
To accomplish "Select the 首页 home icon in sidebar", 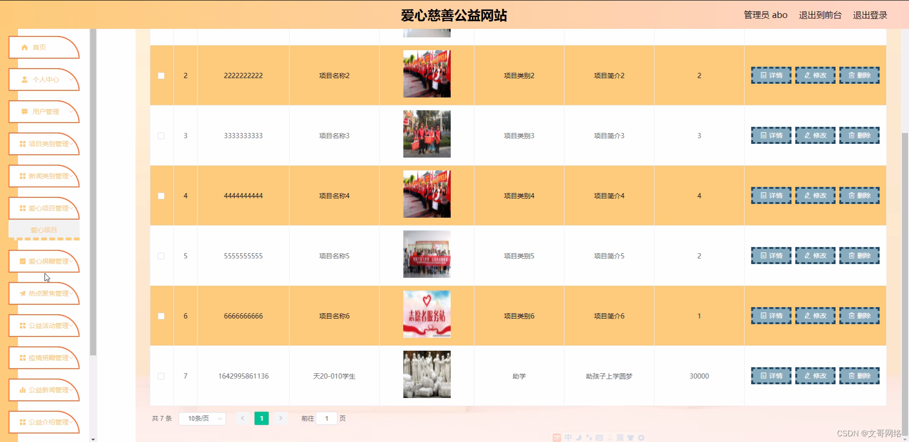I will 24,47.
